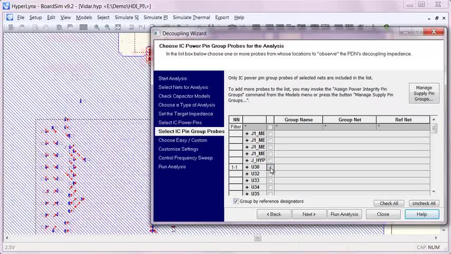Click the Zoom In magnifier toolbar icon

[97, 27]
